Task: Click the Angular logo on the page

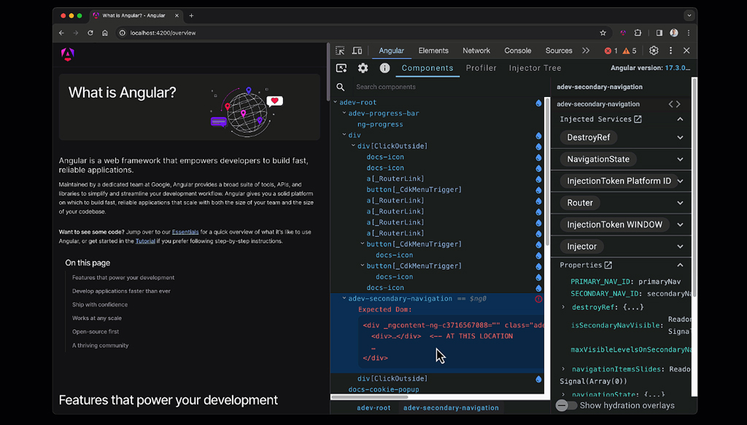Action: 68,54
